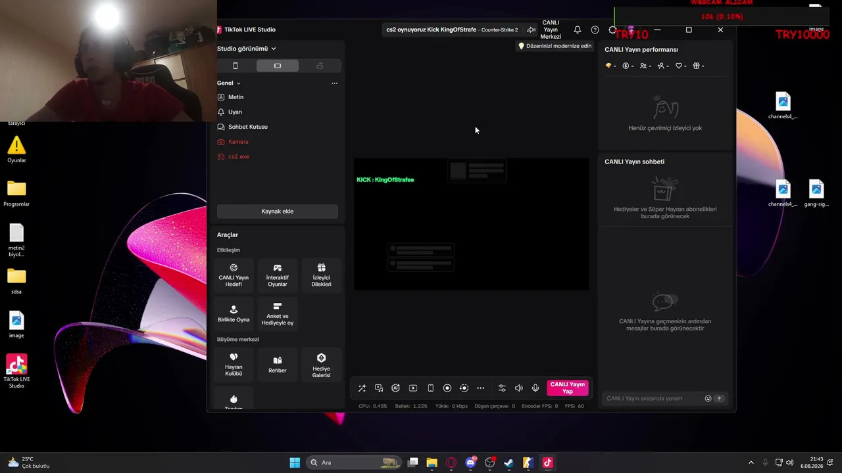The image size is (842, 473).
Task: Click the dashed-circle replay record icon
Action: point(464,388)
